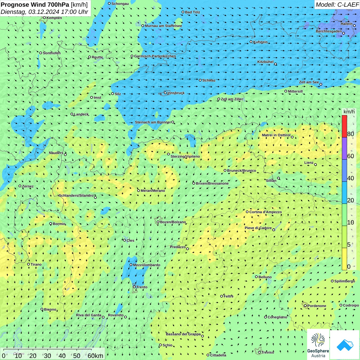Click the Pordenone city label
Screen dimensions: 360x360
coord(317,306)
